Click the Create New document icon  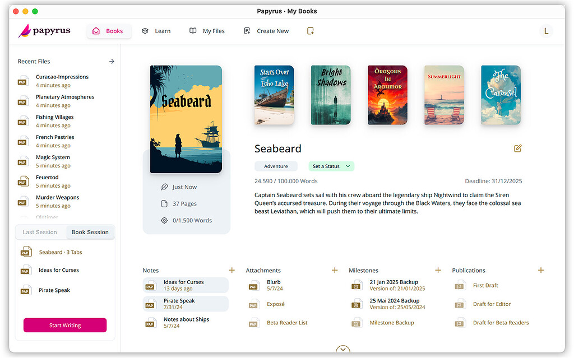[247, 31]
